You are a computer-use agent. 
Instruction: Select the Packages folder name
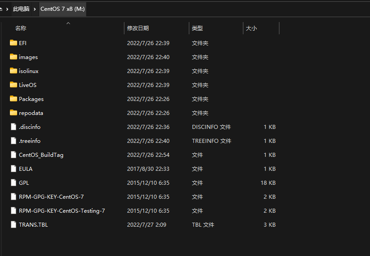click(31, 99)
